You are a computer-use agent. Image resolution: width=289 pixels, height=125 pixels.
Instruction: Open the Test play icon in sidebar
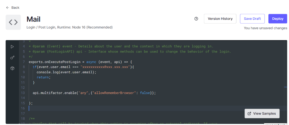coord(12,47)
